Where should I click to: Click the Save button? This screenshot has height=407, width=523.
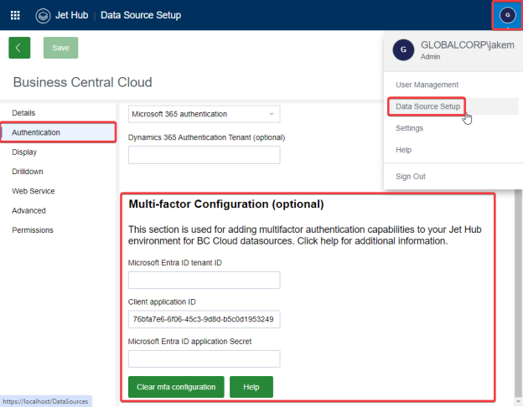tap(60, 48)
